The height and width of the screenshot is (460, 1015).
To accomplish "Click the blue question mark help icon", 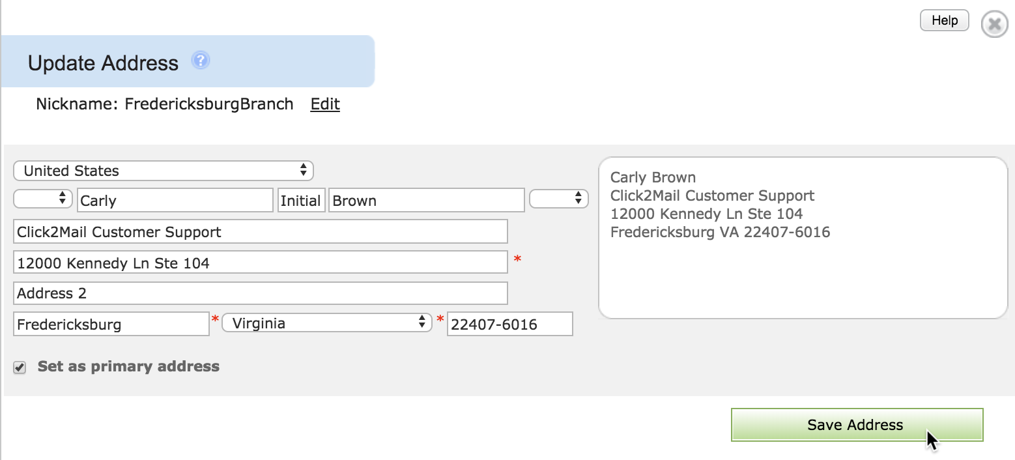I will [x=201, y=61].
